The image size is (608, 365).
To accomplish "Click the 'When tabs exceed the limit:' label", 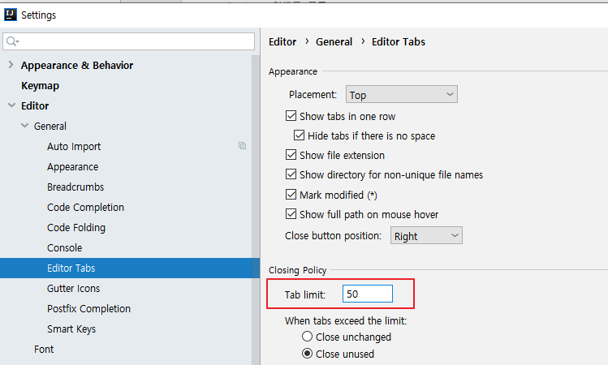I will [346, 321].
